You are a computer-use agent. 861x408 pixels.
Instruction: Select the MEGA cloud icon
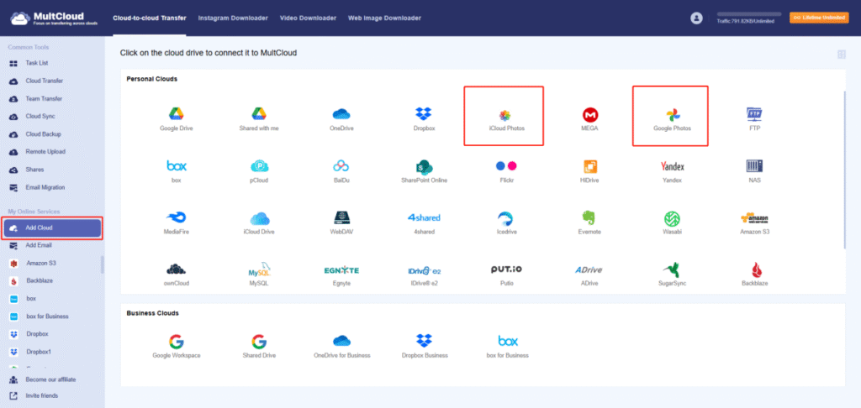point(590,114)
